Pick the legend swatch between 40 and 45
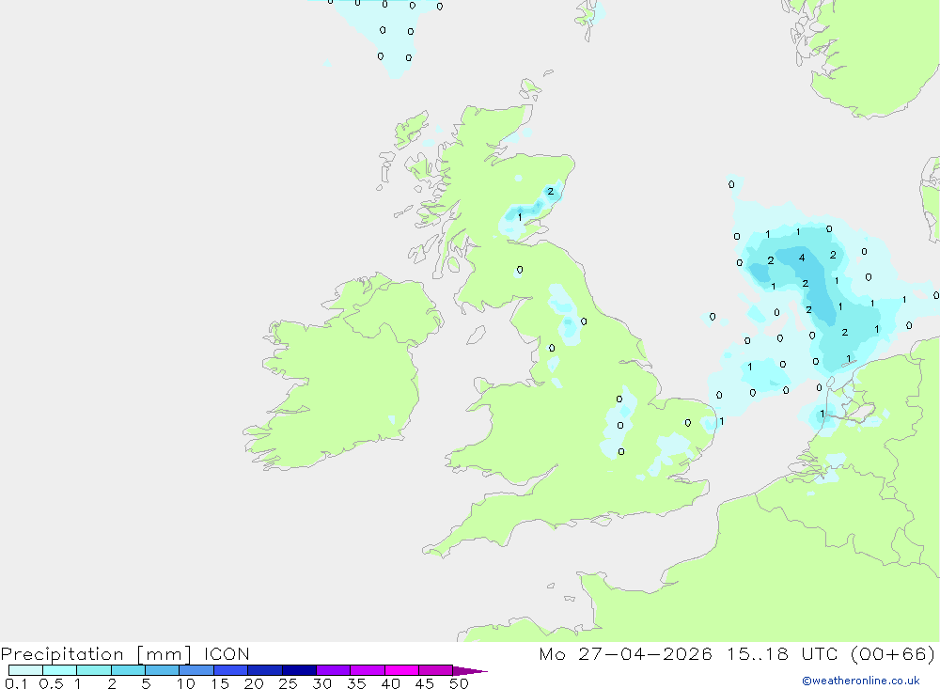940x689 pixels. (401, 670)
